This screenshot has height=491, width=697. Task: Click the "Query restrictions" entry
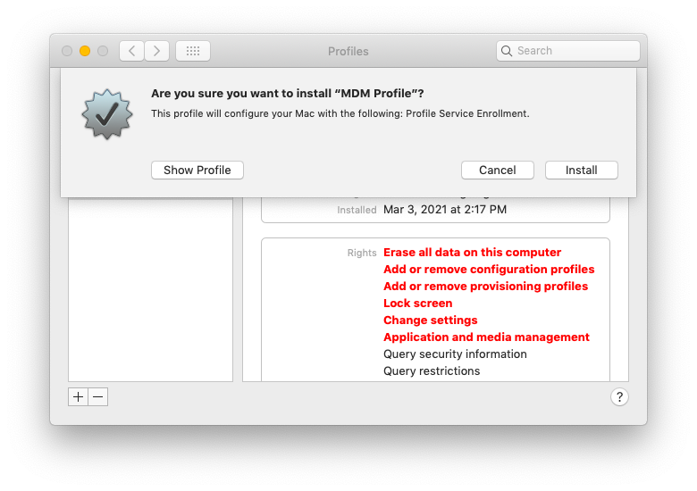coord(432,371)
